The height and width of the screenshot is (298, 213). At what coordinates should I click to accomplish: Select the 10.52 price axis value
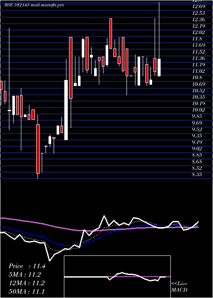199,90
